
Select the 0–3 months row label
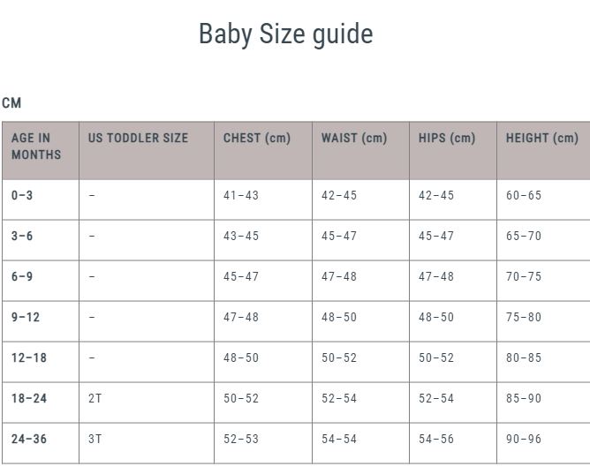(22, 196)
